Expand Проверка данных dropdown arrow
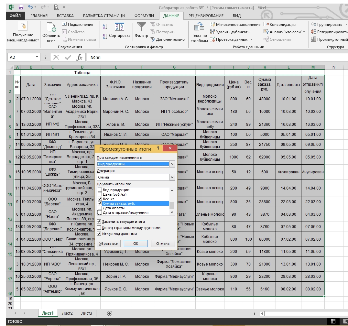Viewport: 348px width, 326px height. (251, 39)
